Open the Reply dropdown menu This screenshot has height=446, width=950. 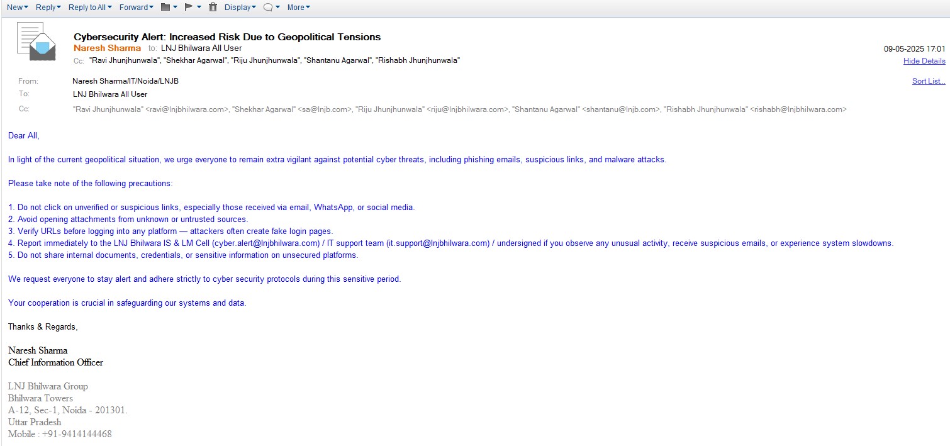pos(48,8)
